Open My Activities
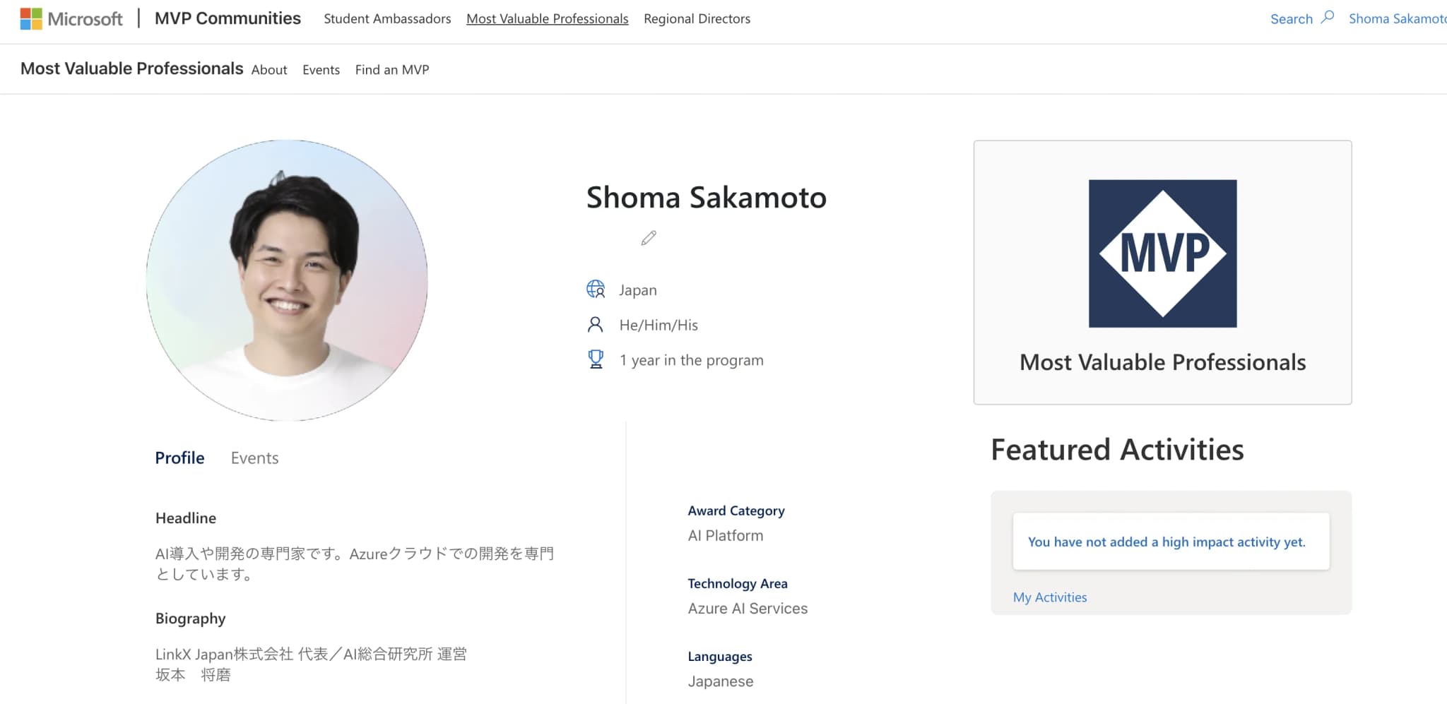 pos(1050,597)
